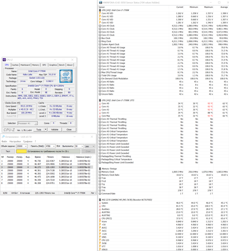
Task: Click the icon beside Ring Clock
Action: (x=100, y=41)
